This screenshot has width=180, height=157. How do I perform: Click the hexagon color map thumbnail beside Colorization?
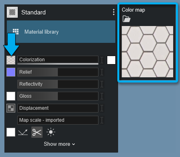11,60
